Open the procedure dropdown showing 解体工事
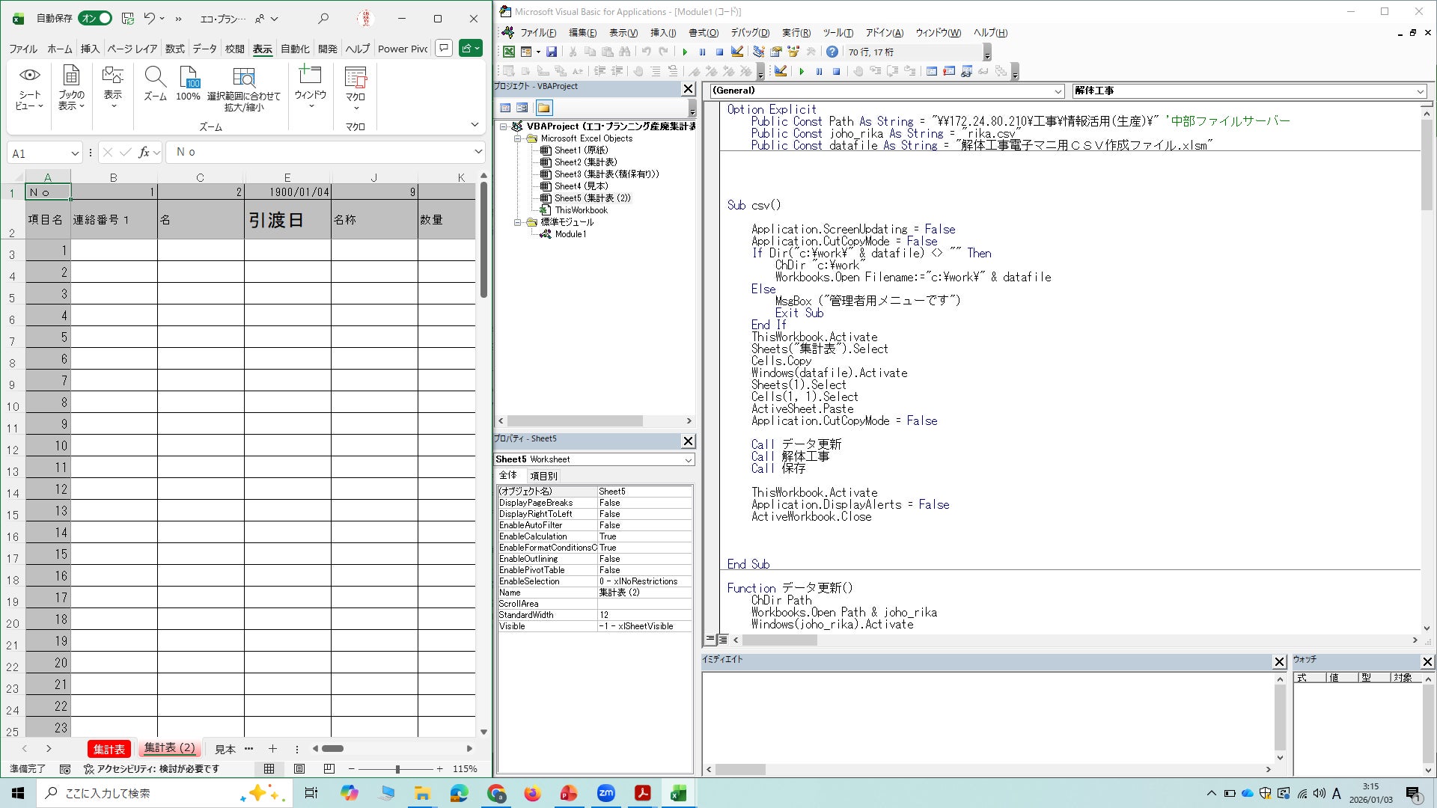 pyautogui.click(x=1420, y=91)
